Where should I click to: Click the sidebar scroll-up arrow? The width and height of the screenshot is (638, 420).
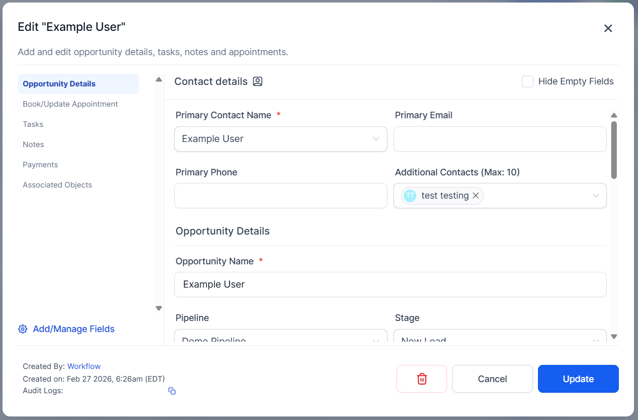tap(159, 79)
